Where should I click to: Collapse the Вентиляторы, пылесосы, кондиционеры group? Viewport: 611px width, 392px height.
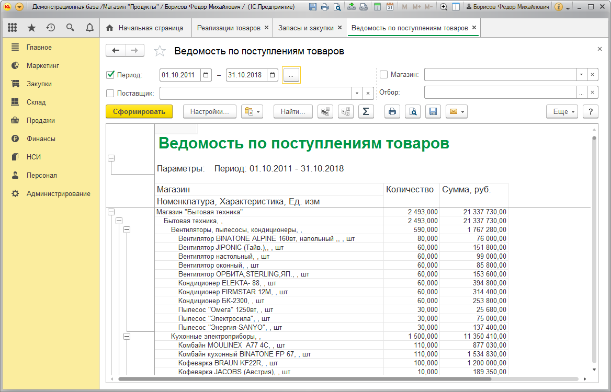coord(127,230)
